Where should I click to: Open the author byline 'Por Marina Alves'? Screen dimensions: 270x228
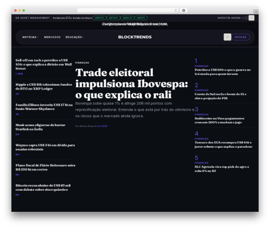tap(85, 126)
